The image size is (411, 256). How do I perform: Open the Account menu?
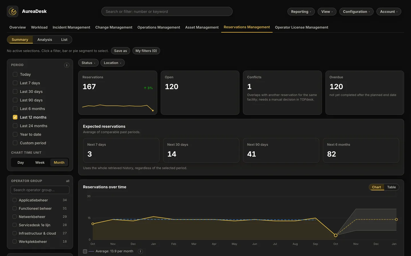pyautogui.click(x=389, y=11)
